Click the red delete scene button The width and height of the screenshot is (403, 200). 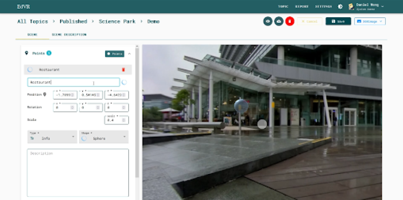click(x=290, y=22)
